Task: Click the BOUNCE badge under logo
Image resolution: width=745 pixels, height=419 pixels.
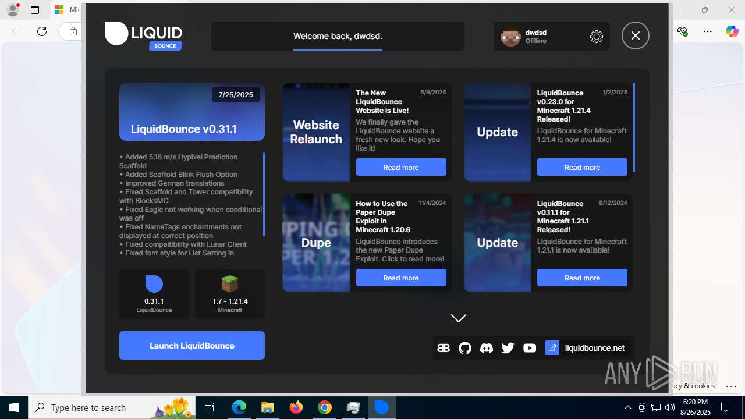Action: coord(165,46)
